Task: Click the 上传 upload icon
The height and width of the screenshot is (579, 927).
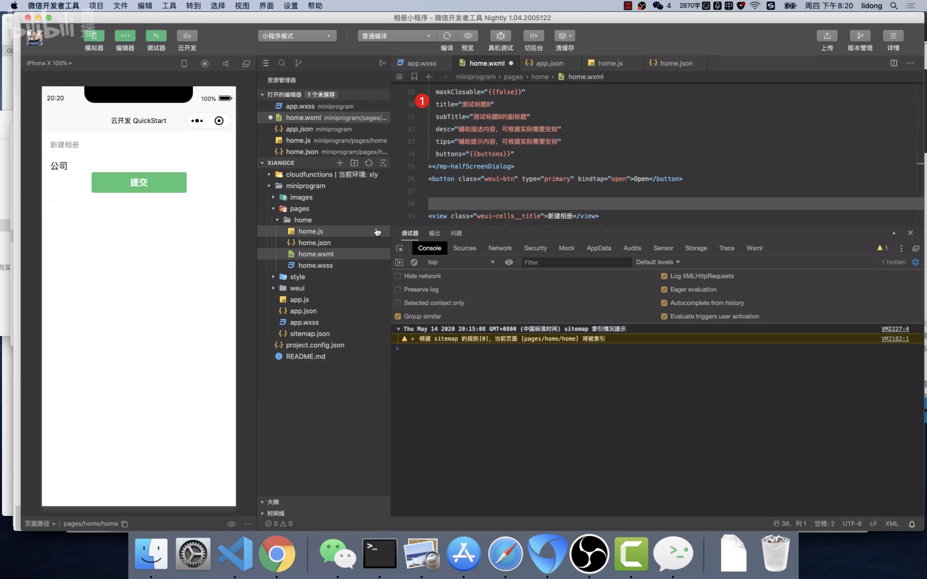Action: point(827,35)
